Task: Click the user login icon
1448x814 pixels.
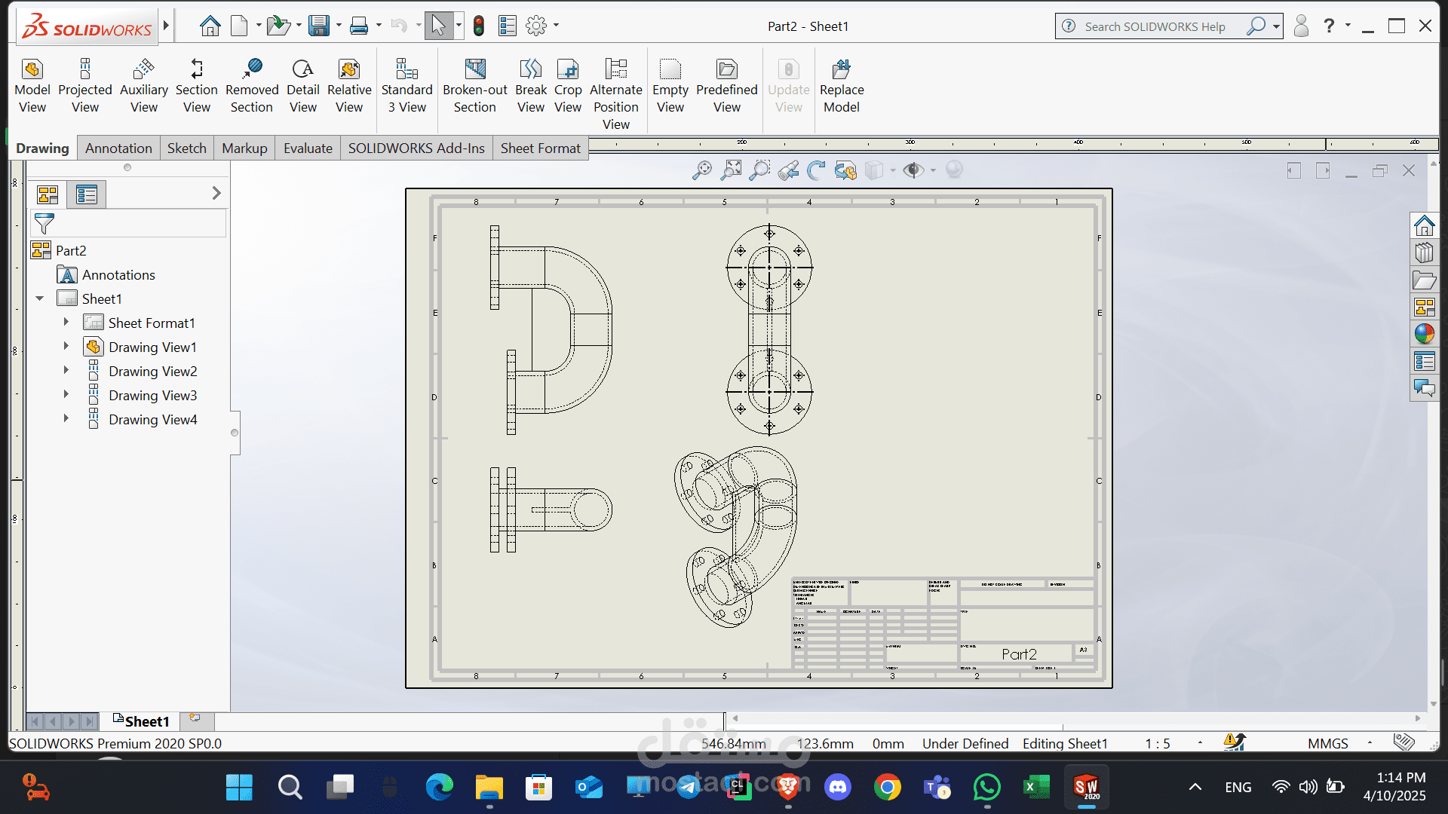Action: tap(1301, 26)
